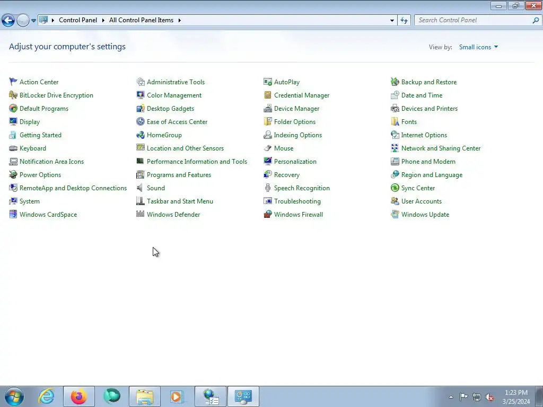Open the Getting Started link
Screen dimensions: 543x407
40,135
